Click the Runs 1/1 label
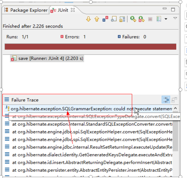Image resolution: width=187 pixels, height=178 pixels. 17,37
